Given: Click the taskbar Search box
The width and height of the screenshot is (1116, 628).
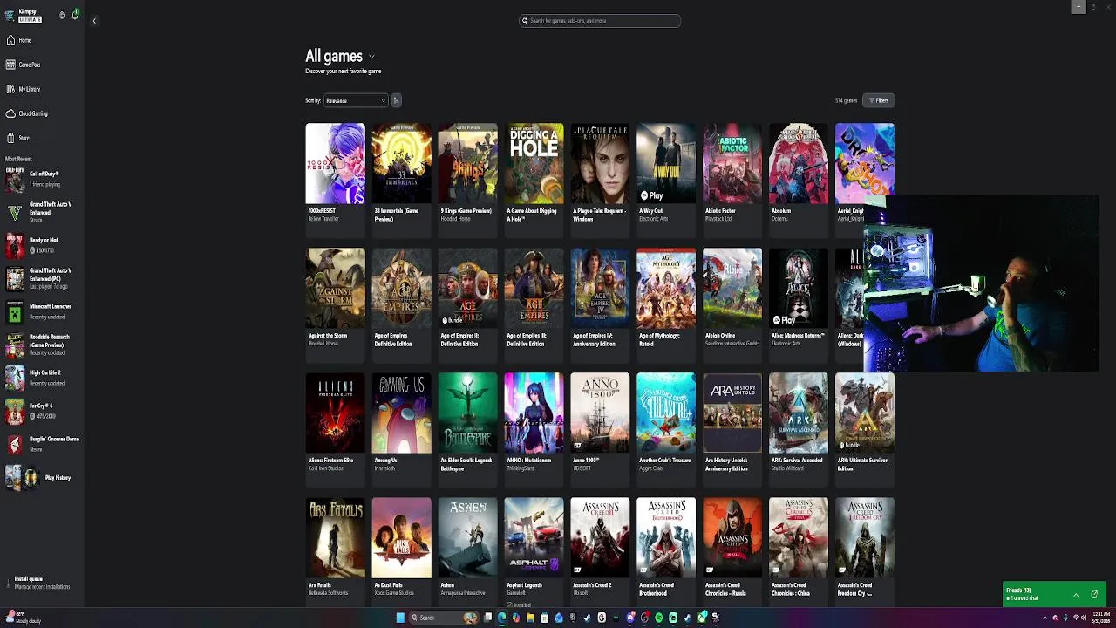Looking at the screenshot, I should point(444,618).
